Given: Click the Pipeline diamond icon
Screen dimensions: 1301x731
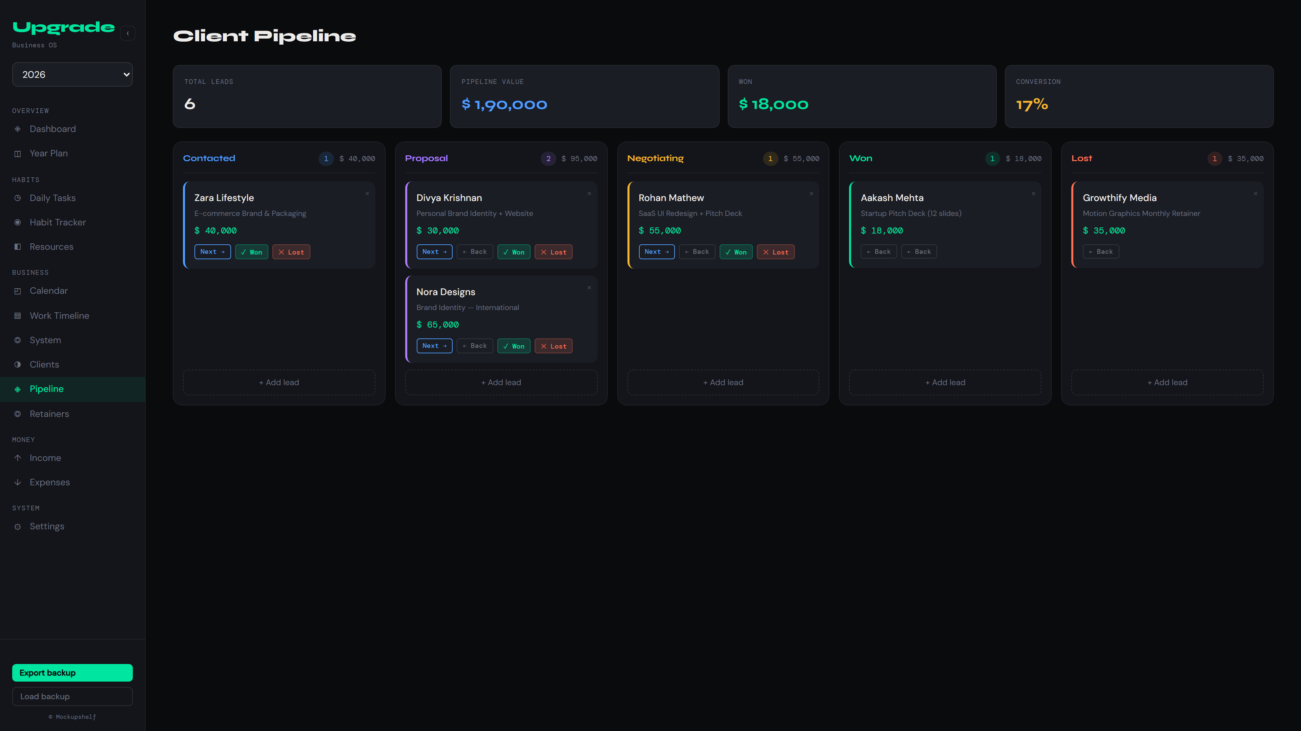Looking at the screenshot, I should tap(18, 389).
